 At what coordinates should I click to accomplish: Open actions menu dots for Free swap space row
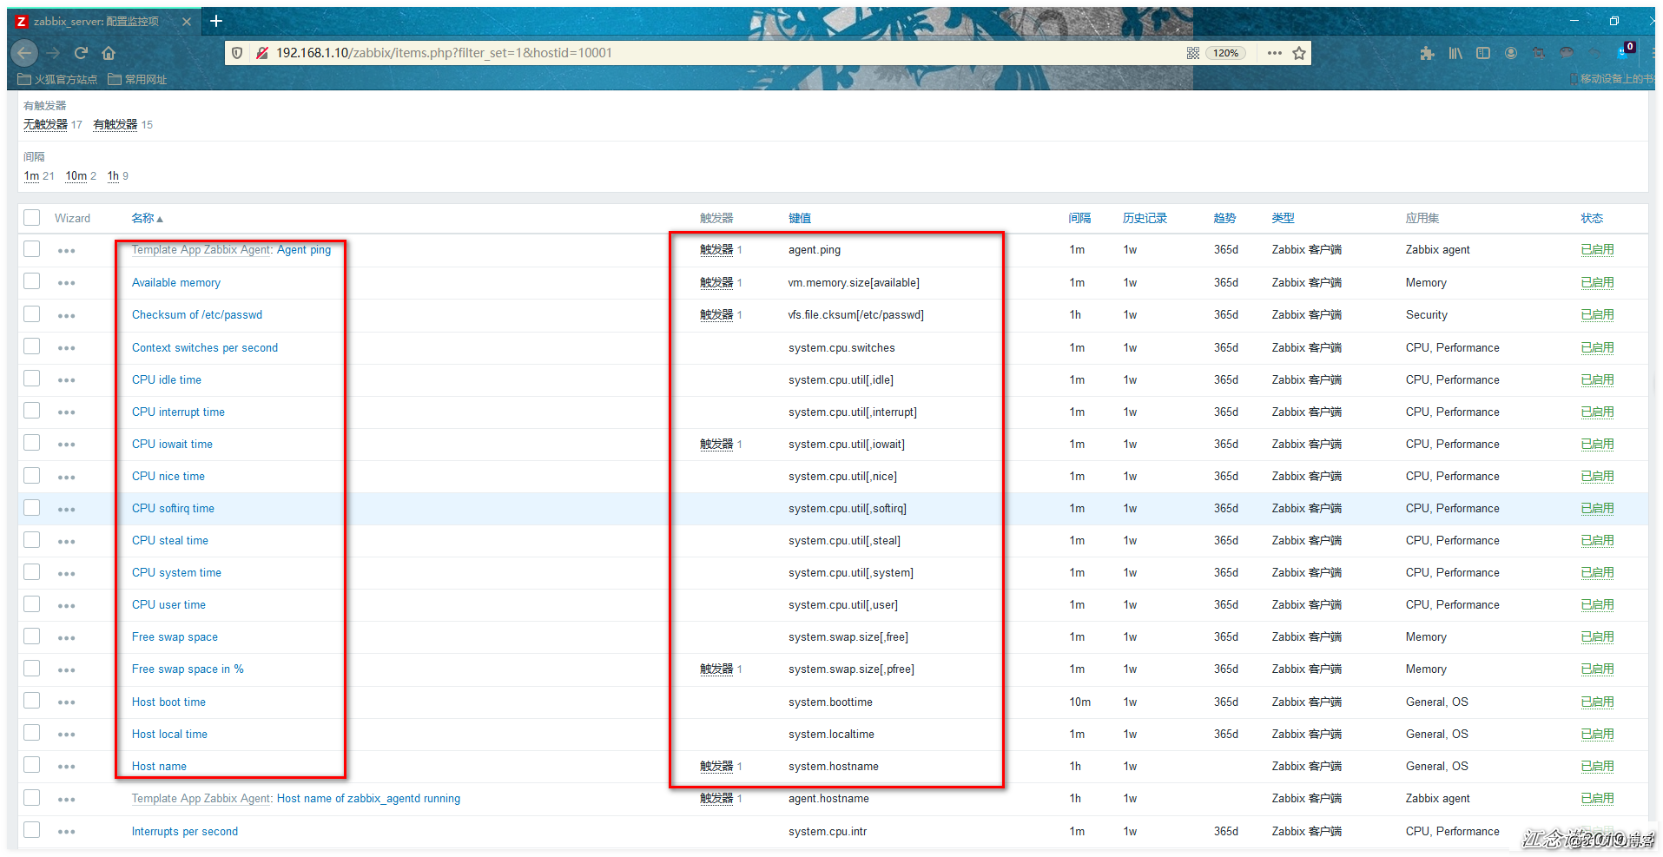(67, 638)
